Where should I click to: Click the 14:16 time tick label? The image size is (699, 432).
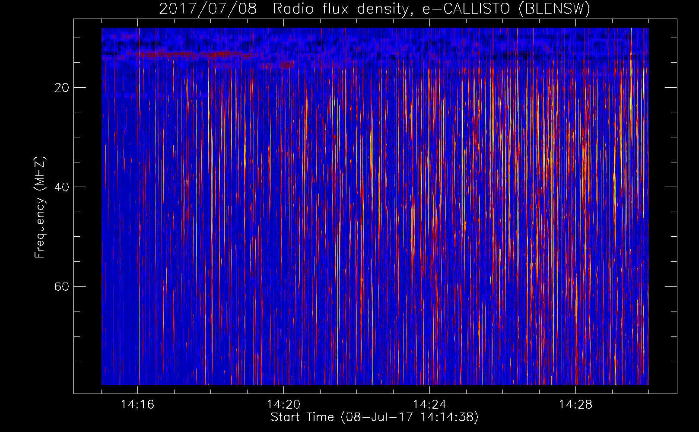138,404
